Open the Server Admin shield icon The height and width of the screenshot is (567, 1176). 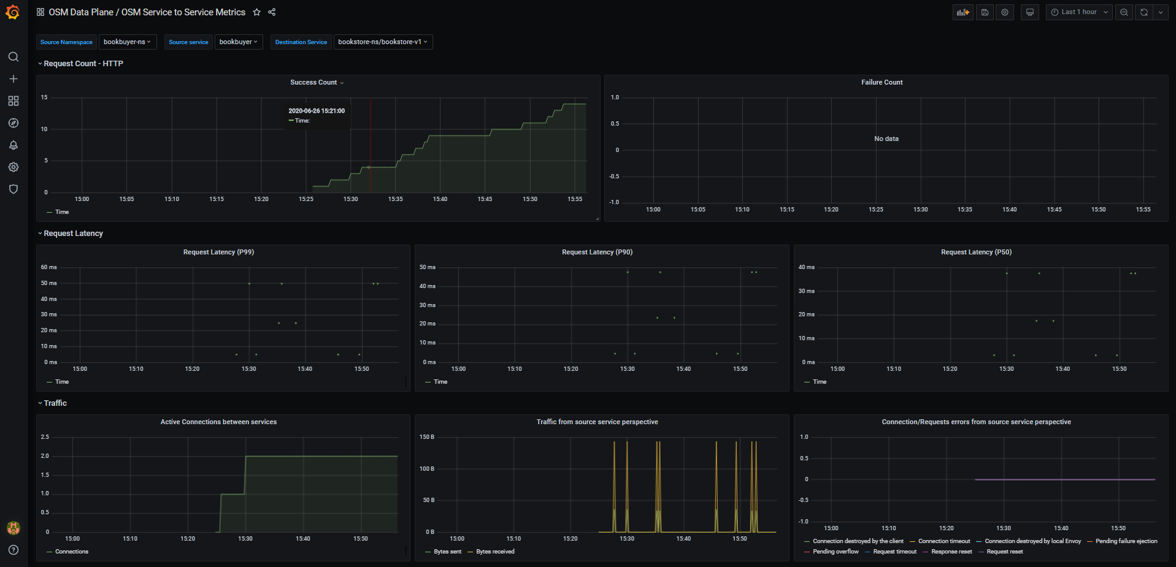coord(13,189)
